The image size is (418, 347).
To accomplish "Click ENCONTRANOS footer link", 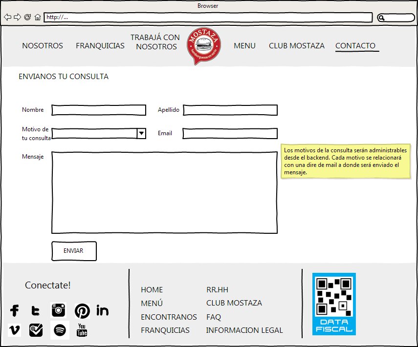I will click(x=169, y=317).
